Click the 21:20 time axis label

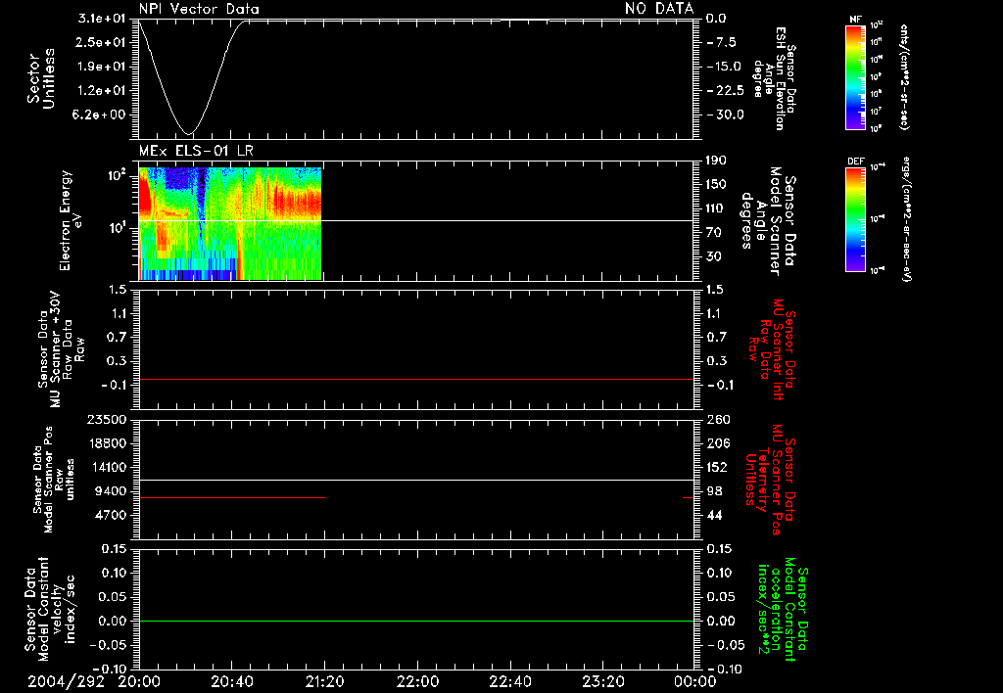pos(324,681)
